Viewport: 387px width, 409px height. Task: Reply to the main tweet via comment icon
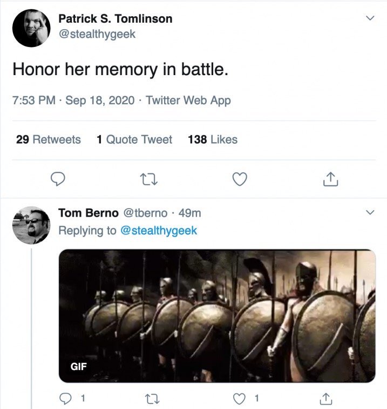coord(58,179)
